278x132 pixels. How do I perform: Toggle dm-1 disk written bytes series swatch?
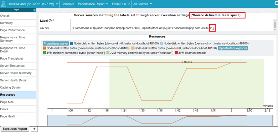[x=161, y=43]
